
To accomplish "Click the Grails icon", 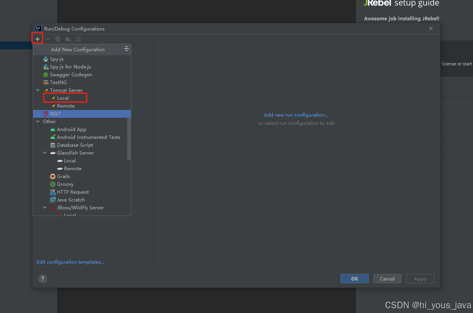I will click(x=53, y=176).
